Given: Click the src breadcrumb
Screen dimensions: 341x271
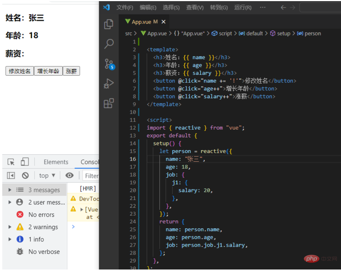Looking at the screenshot, I should [128, 33].
